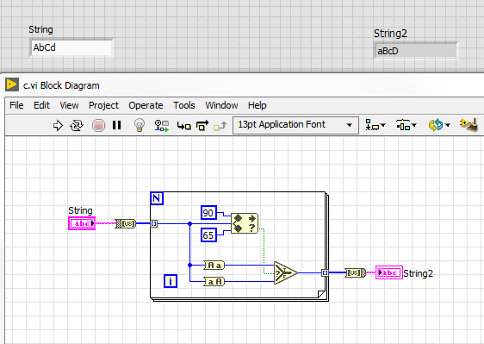Screen dimensions: 484x344
Task: Click the wire junction dot near the 90 constant
Action: click(x=189, y=223)
